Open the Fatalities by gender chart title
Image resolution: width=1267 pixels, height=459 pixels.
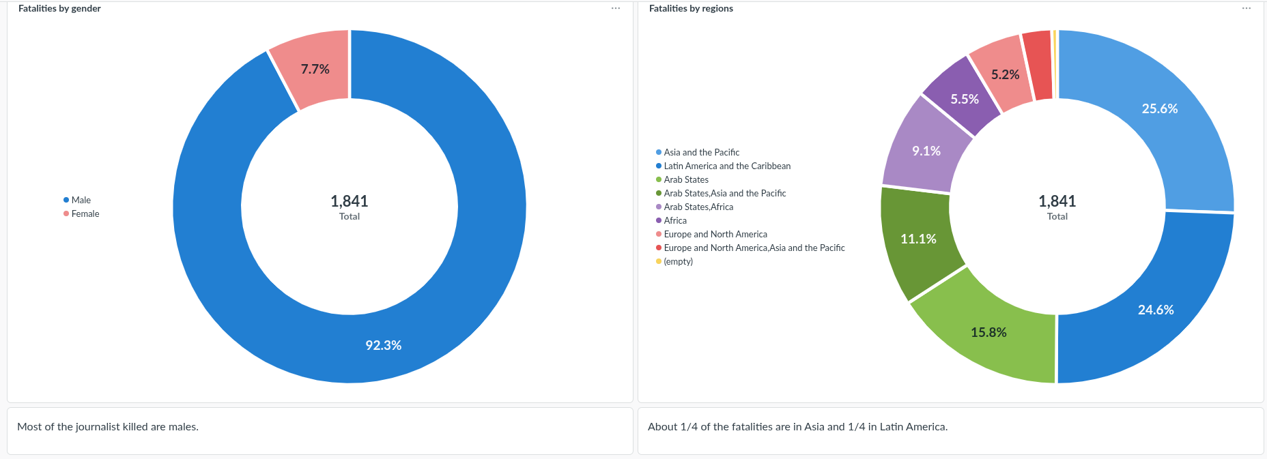[59, 8]
